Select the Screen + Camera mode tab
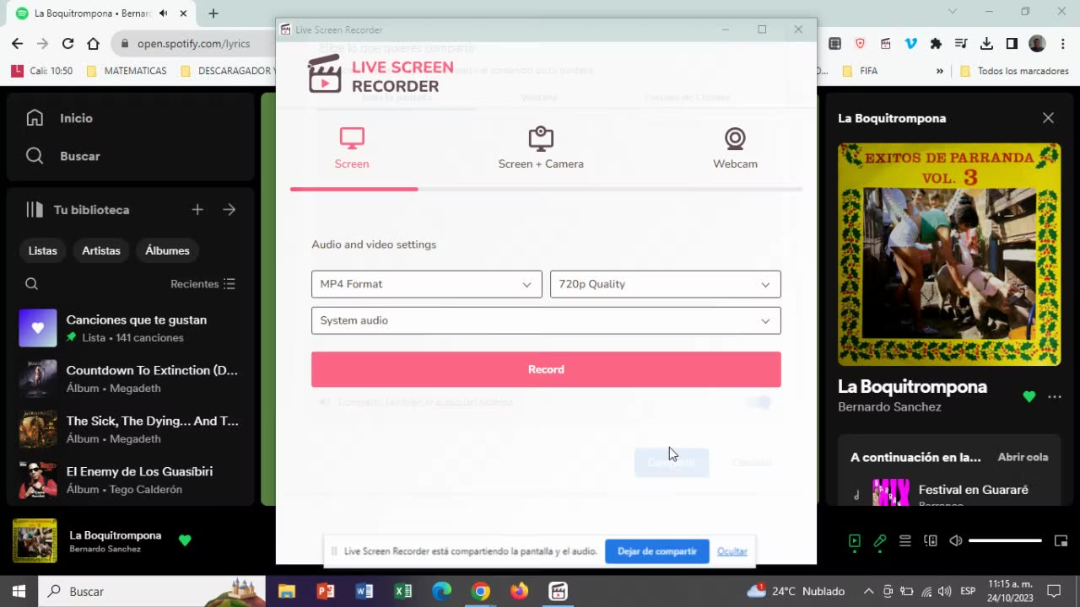This screenshot has height=607, width=1080. tap(541, 148)
